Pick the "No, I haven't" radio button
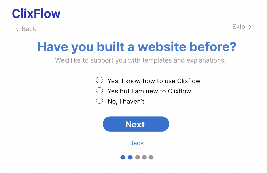The height and width of the screenshot is (173, 267). [x=99, y=101]
